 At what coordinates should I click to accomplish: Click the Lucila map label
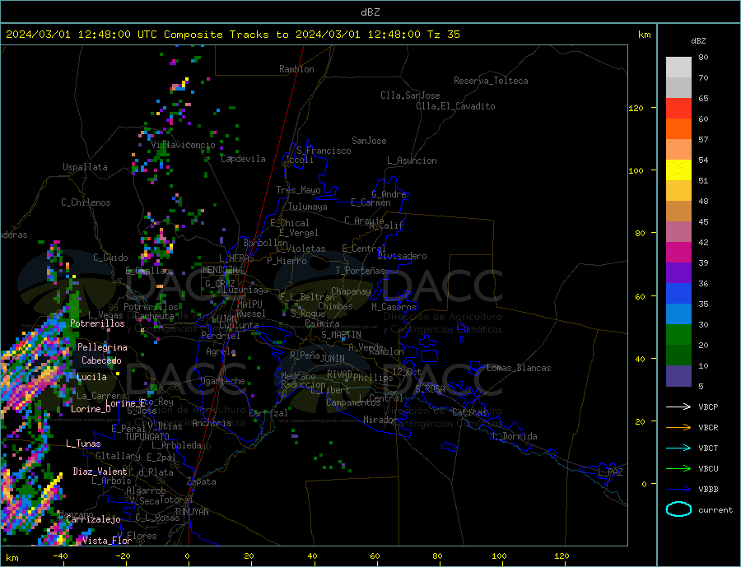click(x=91, y=377)
